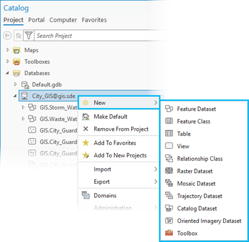Click the Feature Class icon
The height and width of the screenshot is (242, 249).
[169, 121]
